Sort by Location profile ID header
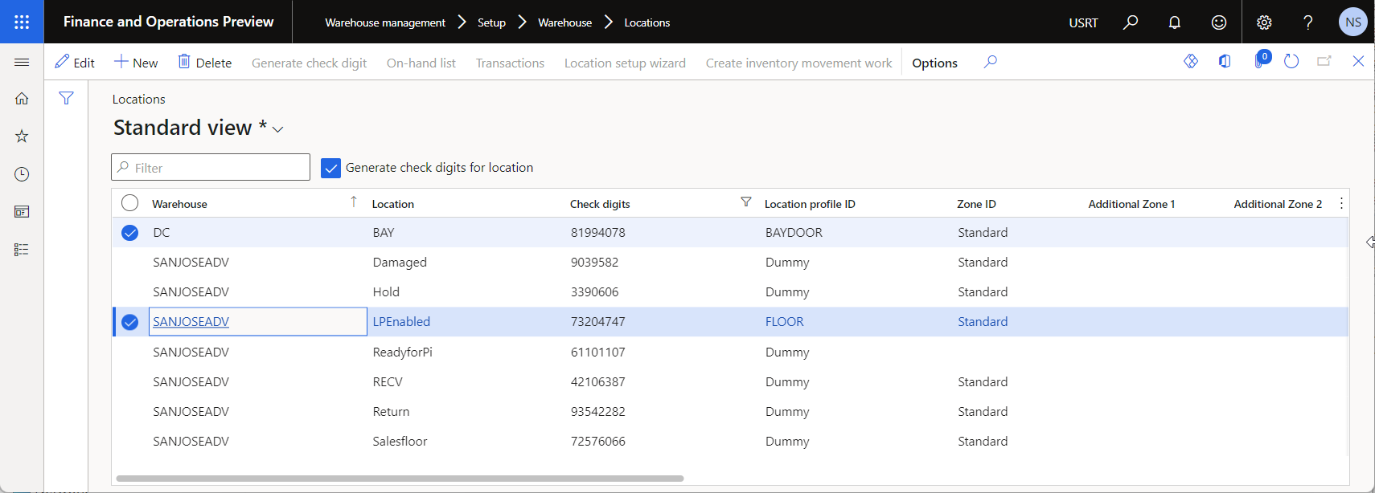 coord(810,204)
